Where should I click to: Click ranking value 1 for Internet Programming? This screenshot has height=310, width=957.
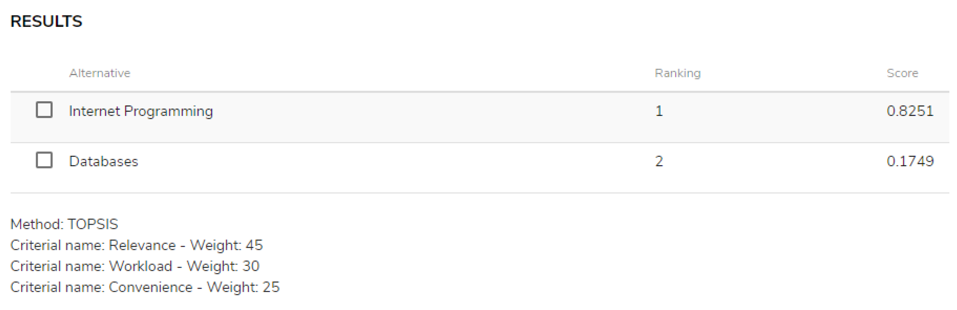[659, 111]
